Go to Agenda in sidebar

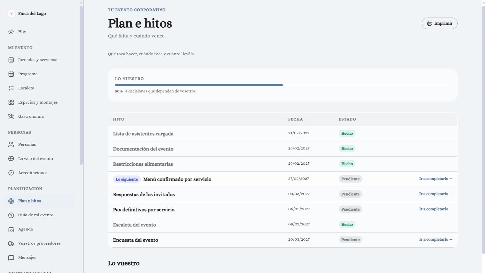point(40,229)
